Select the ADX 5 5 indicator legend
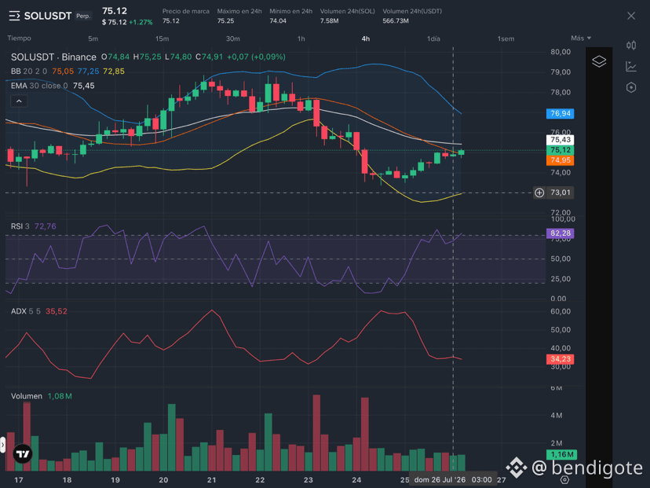Image resolution: width=650 pixels, height=488 pixels. click(26, 311)
